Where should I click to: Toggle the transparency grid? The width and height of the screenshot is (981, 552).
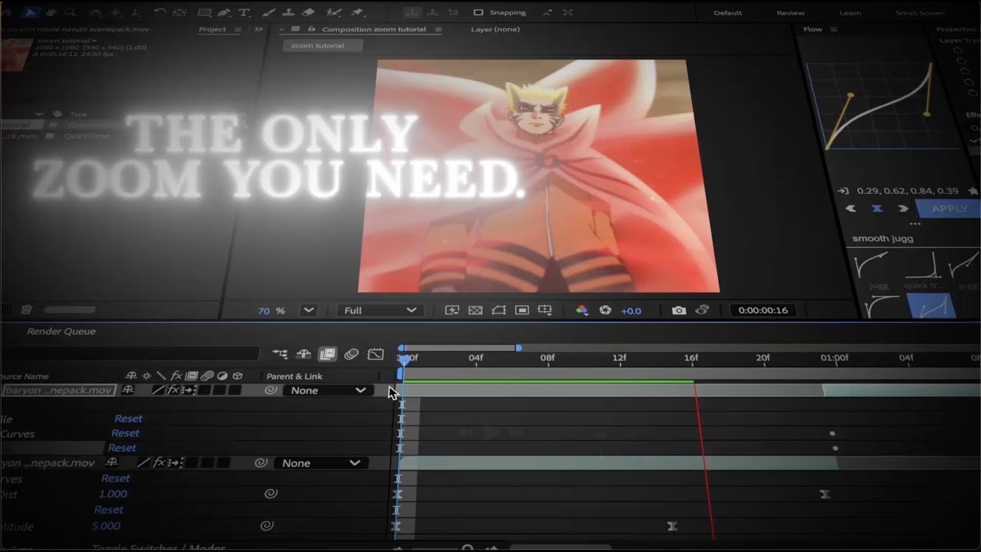point(475,310)
